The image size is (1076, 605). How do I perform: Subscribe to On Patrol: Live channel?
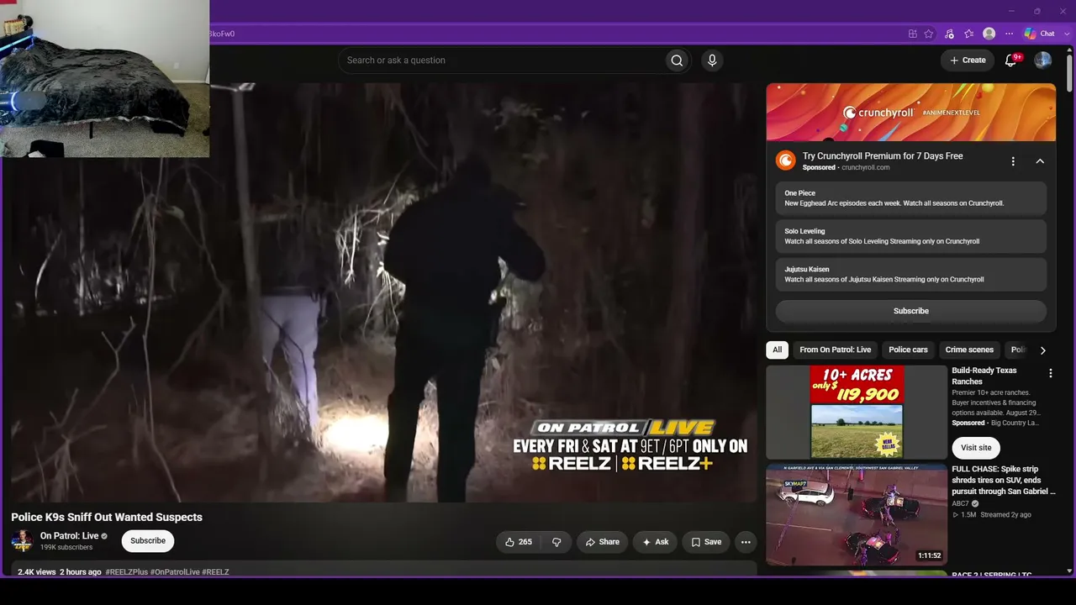point(148,541)
